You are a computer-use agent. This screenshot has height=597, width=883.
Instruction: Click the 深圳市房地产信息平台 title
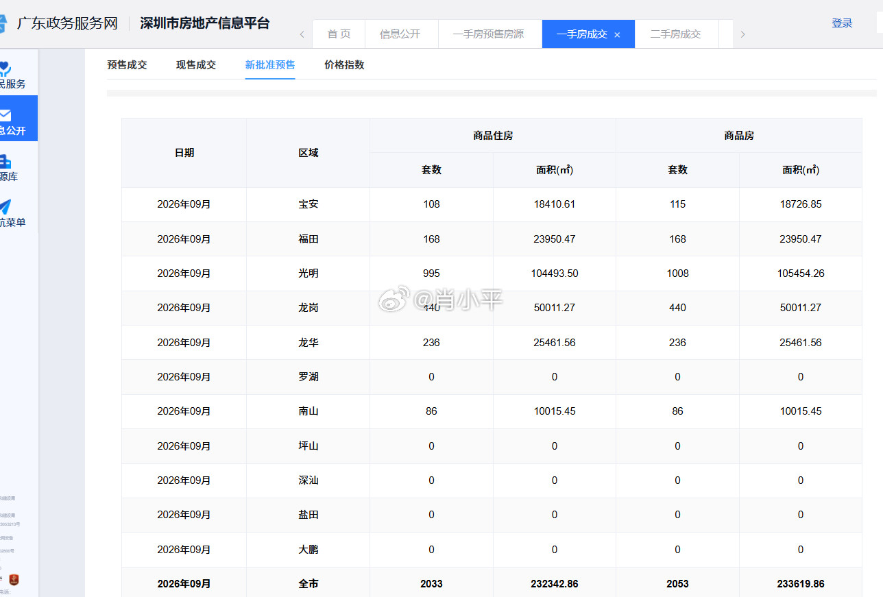[205, 23]
